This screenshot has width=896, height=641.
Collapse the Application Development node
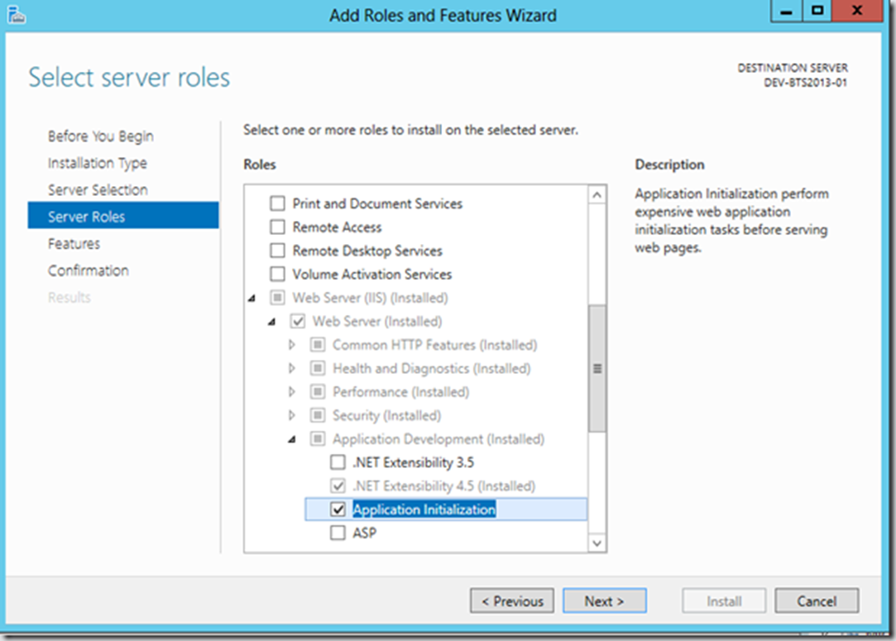(291, 439)
